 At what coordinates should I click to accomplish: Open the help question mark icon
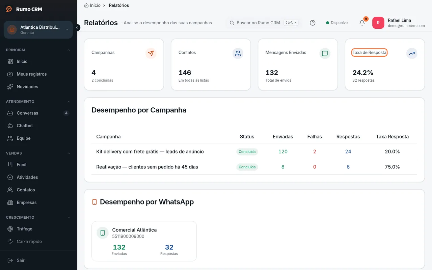[x=313, y=23]
